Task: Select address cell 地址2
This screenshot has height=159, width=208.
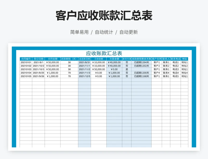Action: coord(185,66)
